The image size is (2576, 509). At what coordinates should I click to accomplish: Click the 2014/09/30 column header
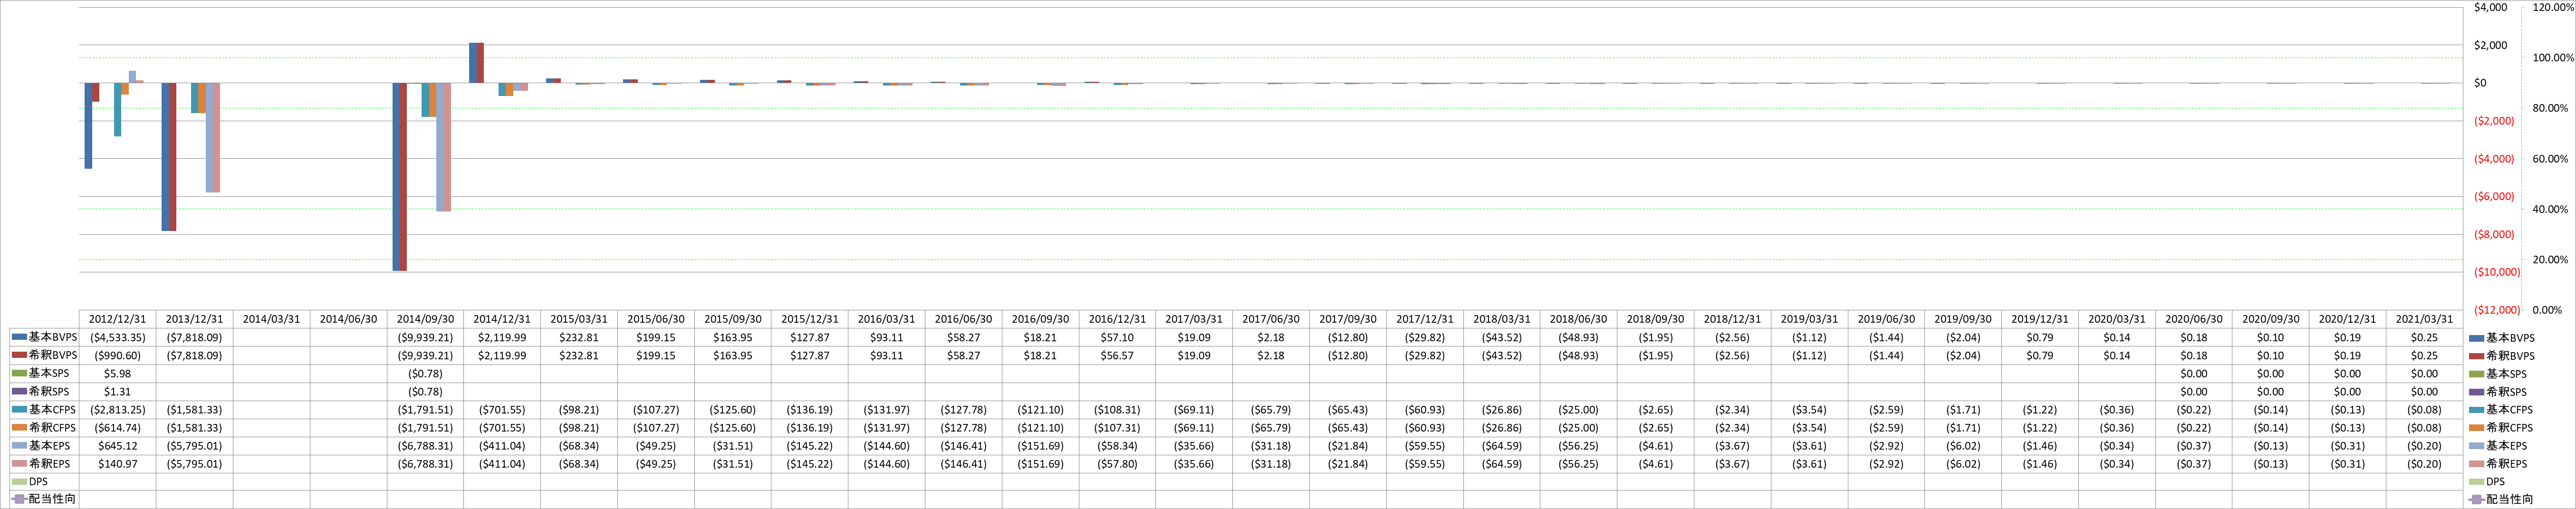(426, 319)
